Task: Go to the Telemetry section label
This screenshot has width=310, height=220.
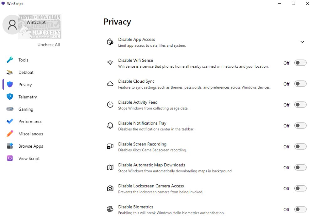Action: (28, 97)
